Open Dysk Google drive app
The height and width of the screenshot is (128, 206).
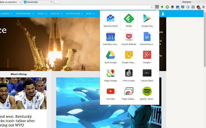(x=110, y=58)
